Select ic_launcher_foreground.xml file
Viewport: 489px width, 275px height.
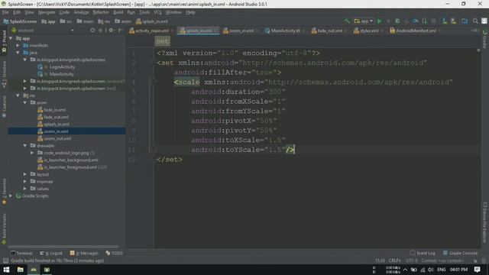[x=70, y=167]
